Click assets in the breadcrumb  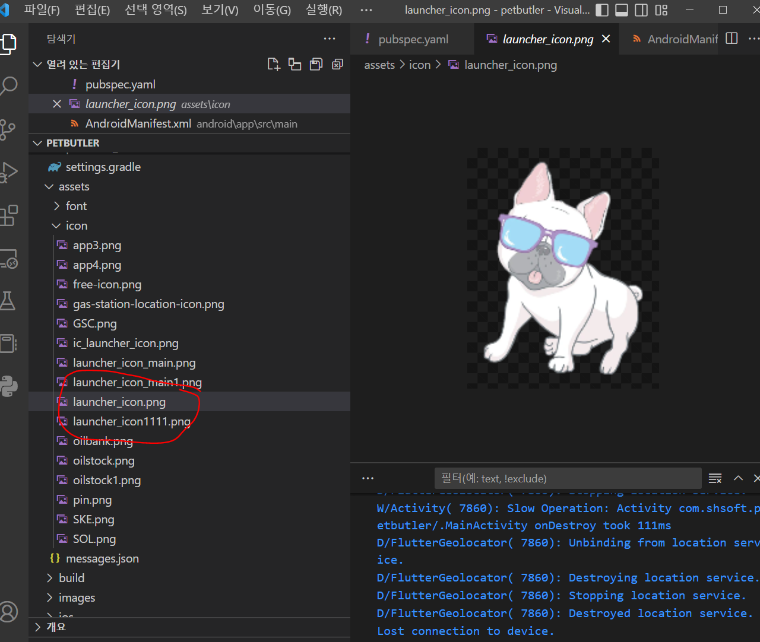coord(379,65)
